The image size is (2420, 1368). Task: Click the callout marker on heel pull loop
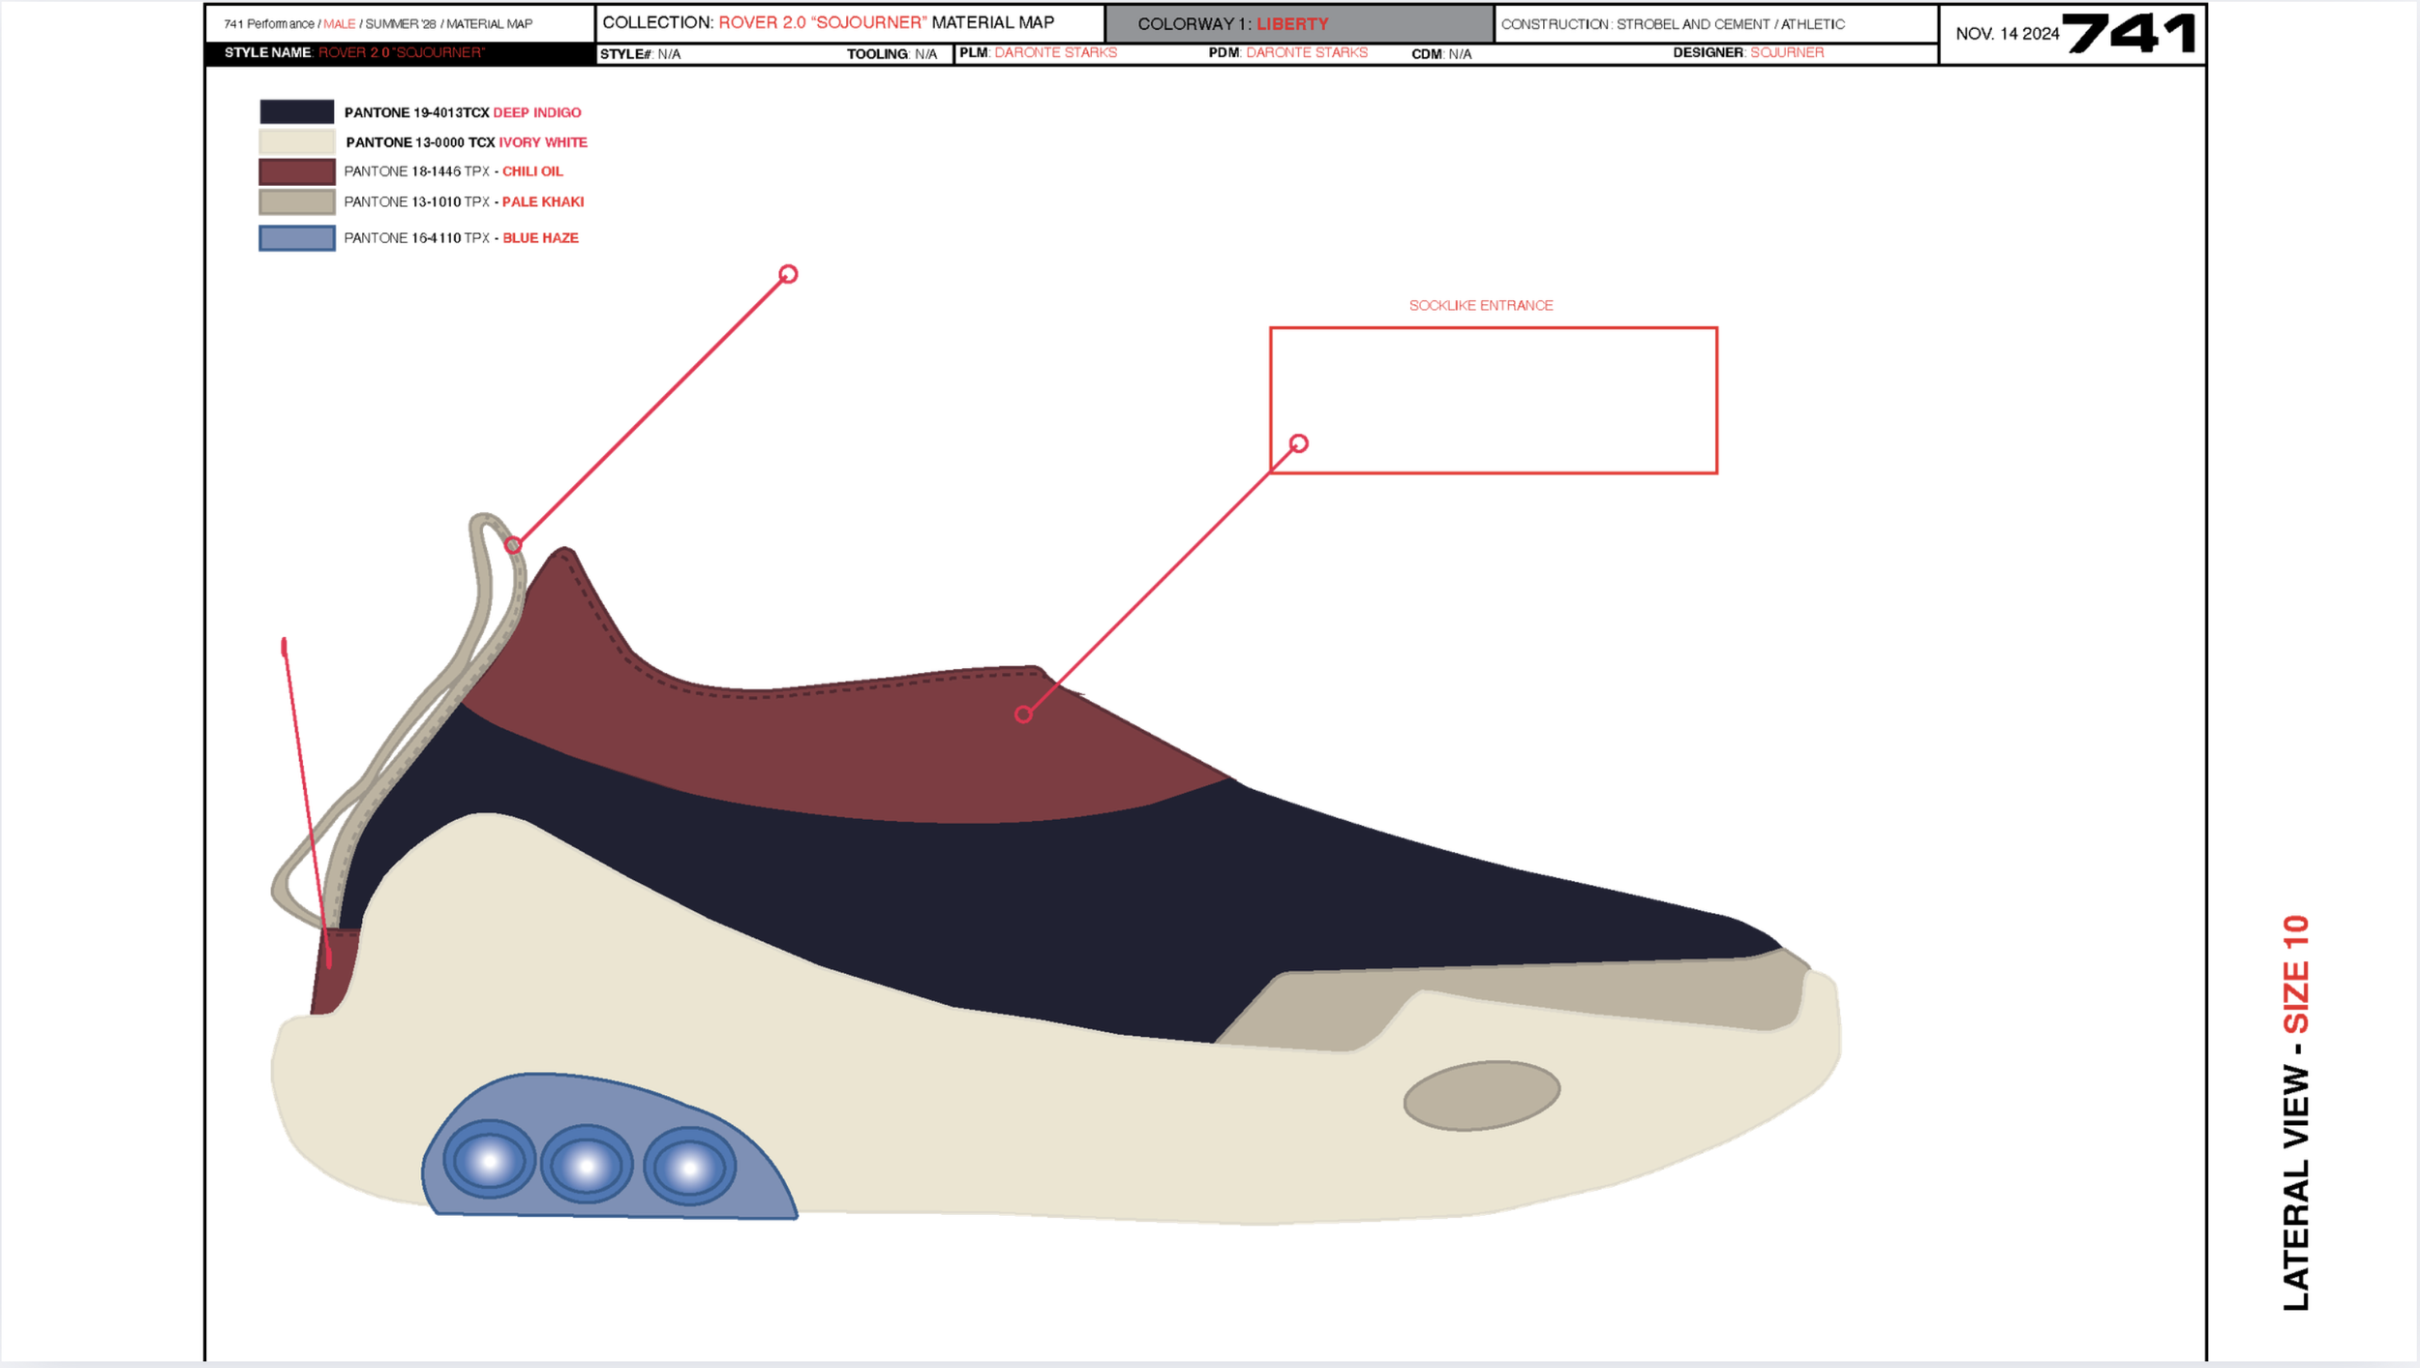(513, 545)
